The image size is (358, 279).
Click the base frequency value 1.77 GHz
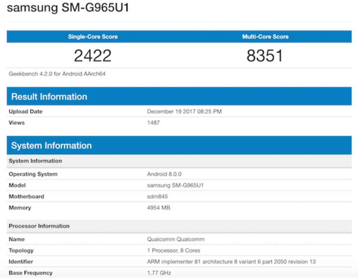pyautogui.click(x=159, y=273)
